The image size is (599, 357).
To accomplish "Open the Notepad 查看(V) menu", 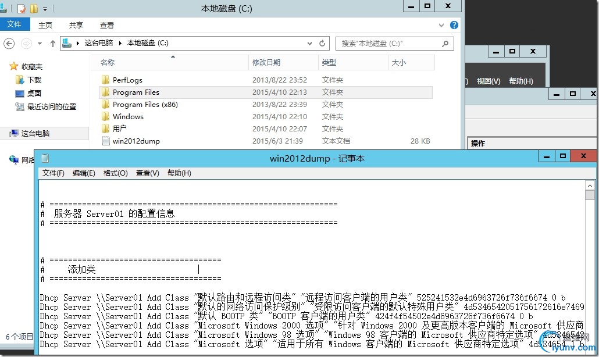I will click(148, 173).
